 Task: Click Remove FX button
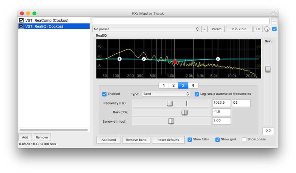click(x=42, y=137)
